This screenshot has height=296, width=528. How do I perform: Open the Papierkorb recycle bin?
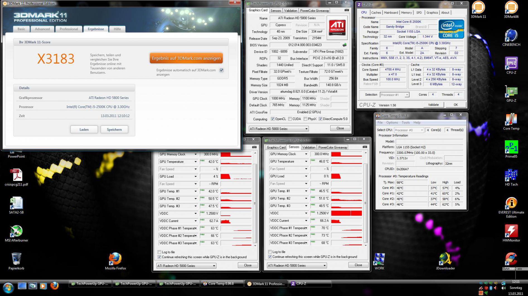16,262
